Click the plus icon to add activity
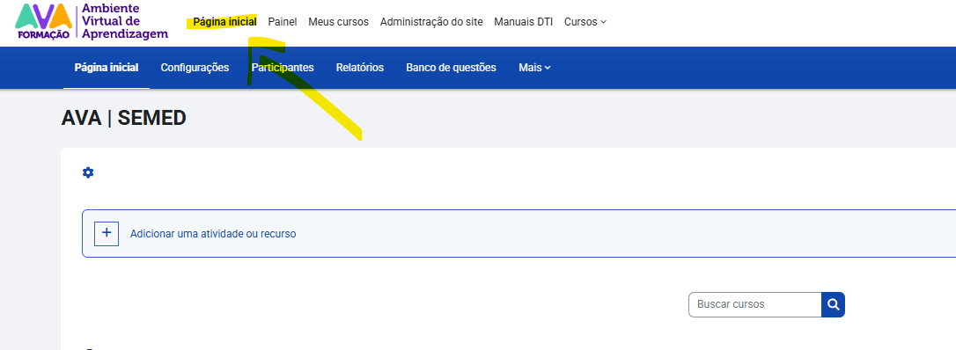956x350 pixels. pyautogui.click(x=107, y=233)
